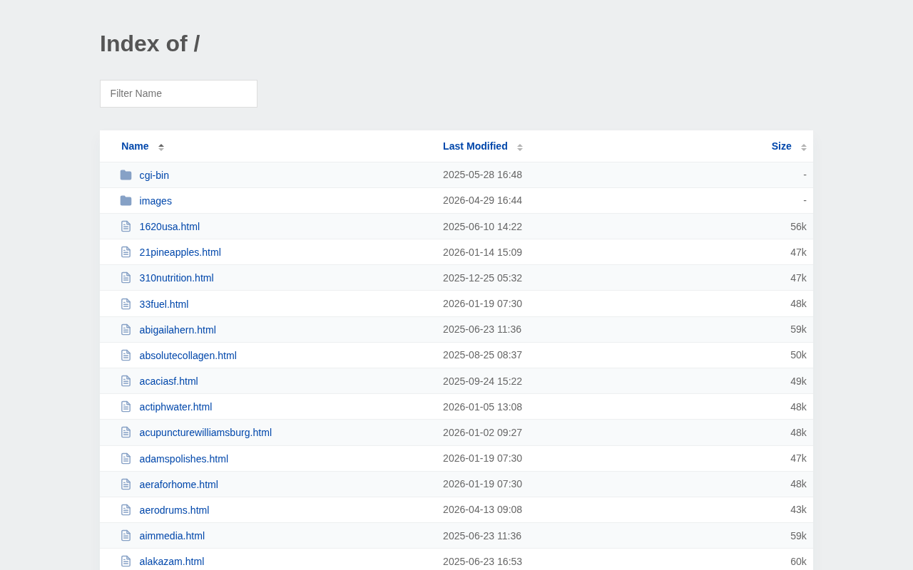Sort listing by Last Modified header
The height and width of the screenshot is (570, 913).
click(475, 146)
